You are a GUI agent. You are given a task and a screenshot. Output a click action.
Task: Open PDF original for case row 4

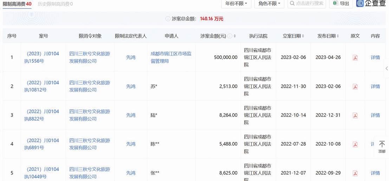(x=355, y=144)
